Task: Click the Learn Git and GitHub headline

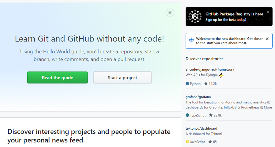Action: pos(89,39)
